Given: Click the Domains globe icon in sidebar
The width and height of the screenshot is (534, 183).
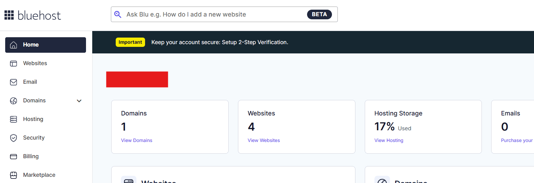Looking at the screenshot, I should 13,101.
